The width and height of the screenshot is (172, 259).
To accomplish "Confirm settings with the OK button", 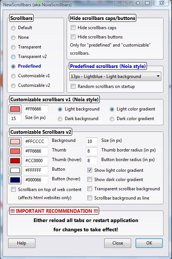I will tap(149, 243).
